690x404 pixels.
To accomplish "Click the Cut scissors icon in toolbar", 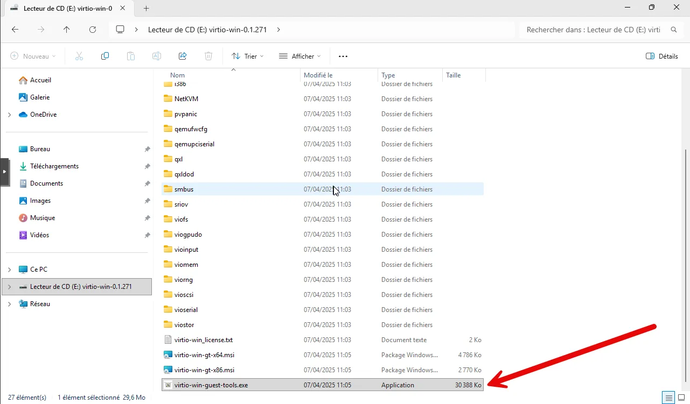I will coord(79,56).
